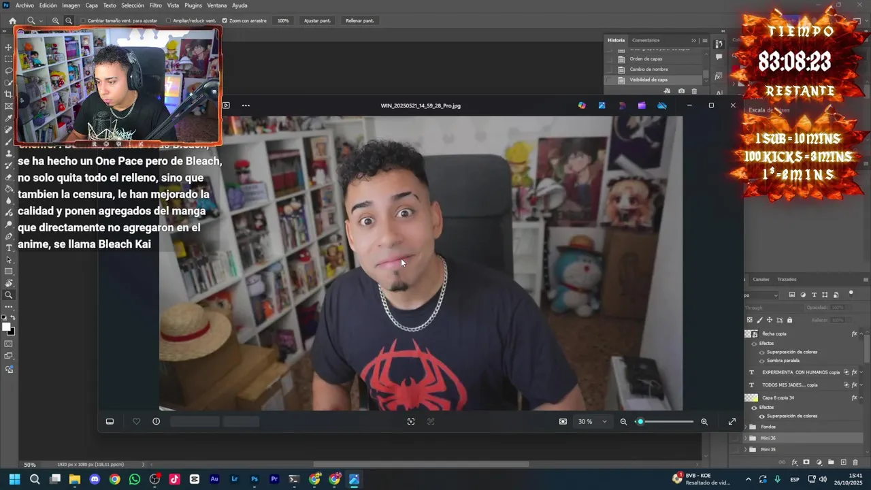Add a layer mask icon

click(806, 463)
